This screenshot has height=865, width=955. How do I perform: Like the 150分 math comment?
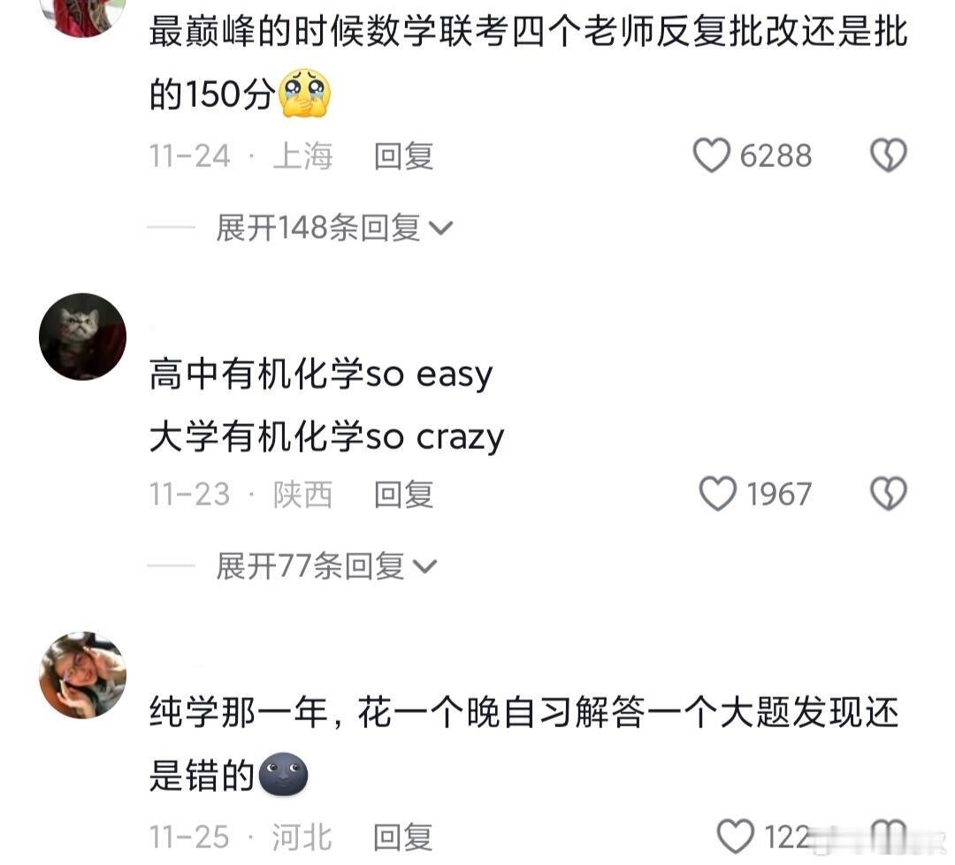coord(711,156)
